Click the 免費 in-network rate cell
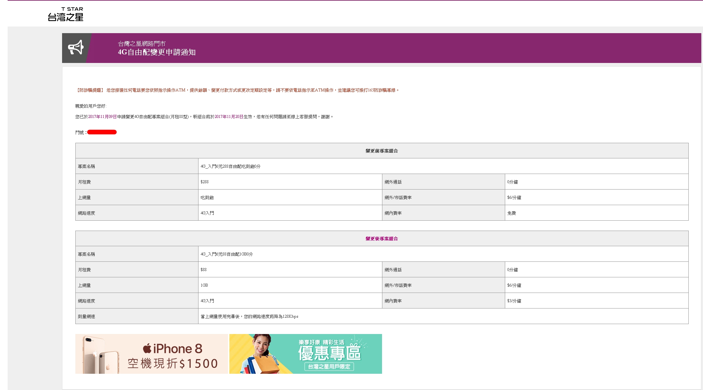Image resolution: width=703 pixels, height=390 pixels. point(596,213)
